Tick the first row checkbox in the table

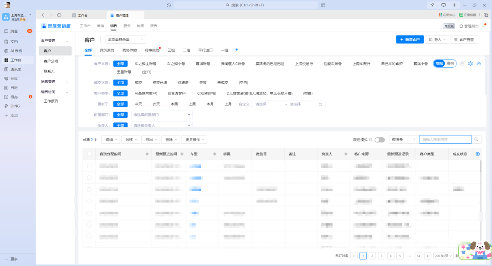89,166
